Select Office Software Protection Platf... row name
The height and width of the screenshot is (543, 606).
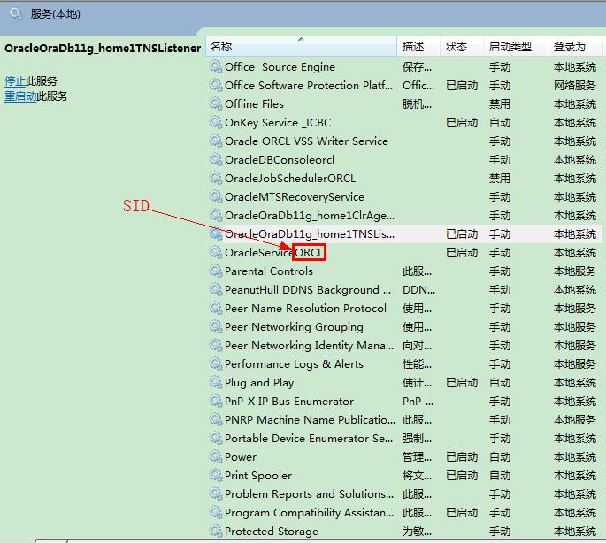[x=309, y=86]
